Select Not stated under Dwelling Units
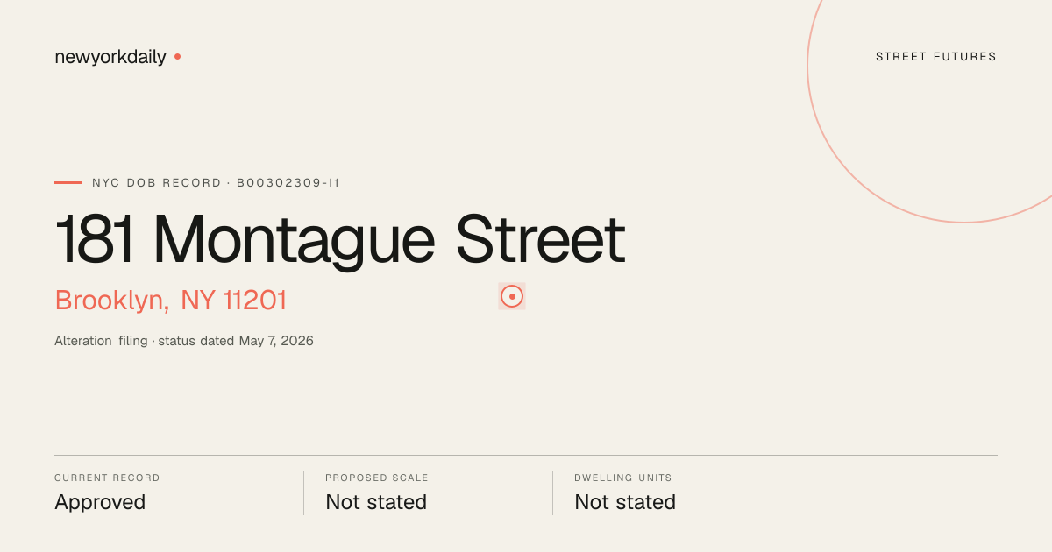Viewport: 1052px width, 552px height. coord(625,502)
